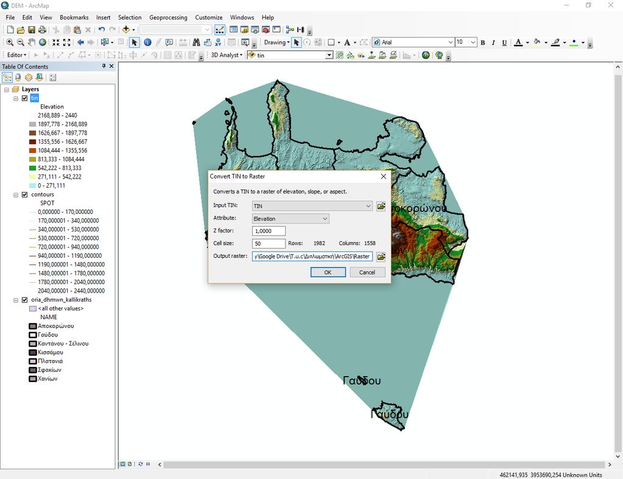Click List By Source button in Table Of Contents
The width and height of the screenshot is (623, 479).
click(x=18, y=77)
